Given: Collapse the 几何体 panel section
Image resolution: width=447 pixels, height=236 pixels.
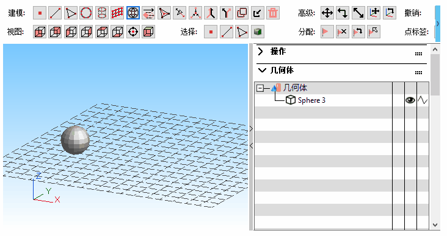Looking at the screenshot, I should [x=262, y=70].
